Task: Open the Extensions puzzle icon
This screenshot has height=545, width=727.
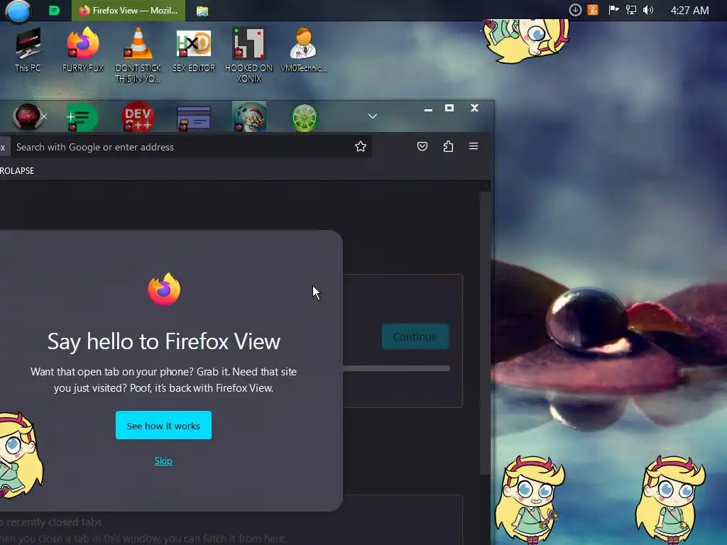Action: tap(448, 146)
